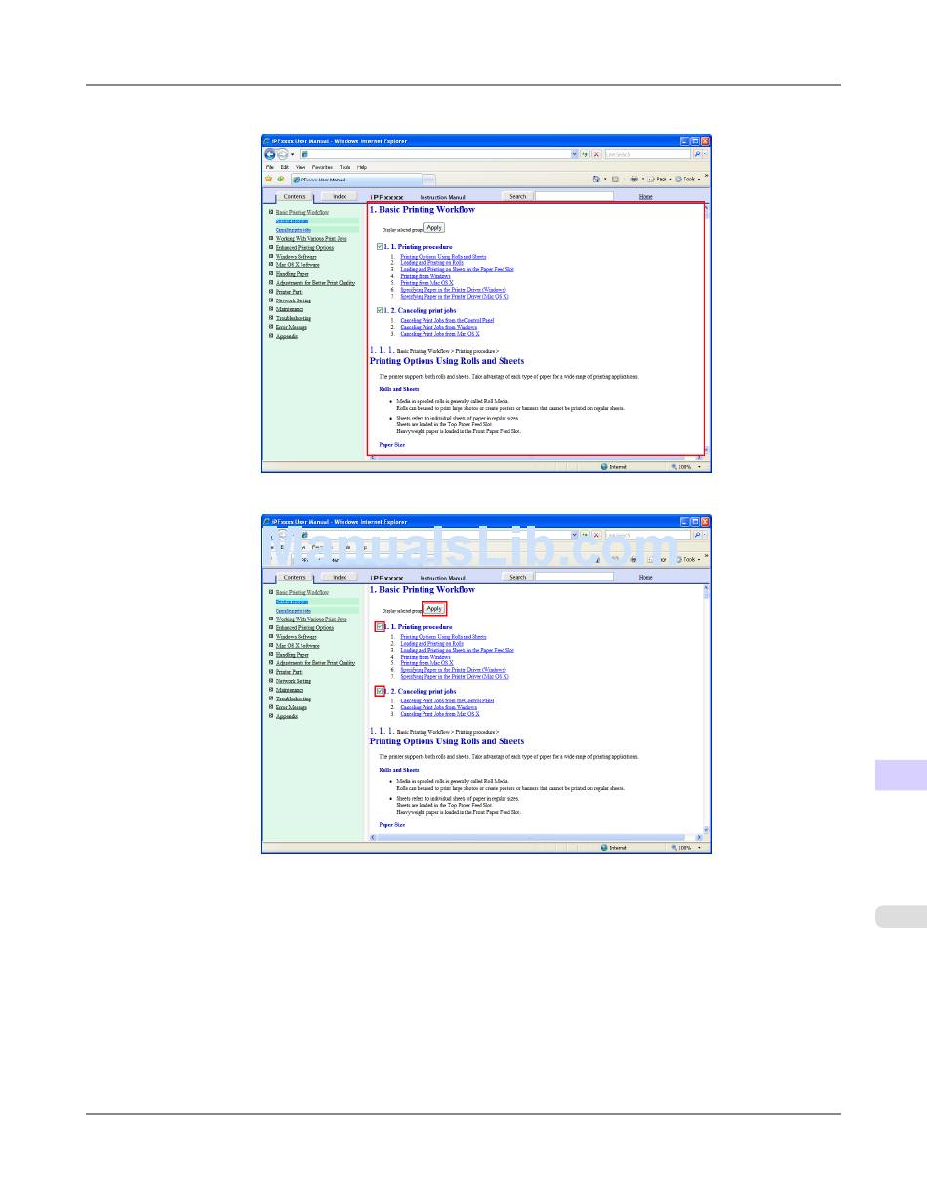Click the search magnifier icon in the upper browser

pos(697,154)
